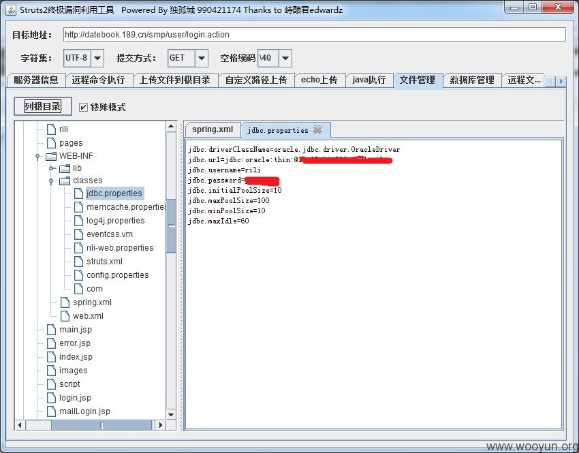Click the tree horizontal scrollbar thumb

(102, 425)
